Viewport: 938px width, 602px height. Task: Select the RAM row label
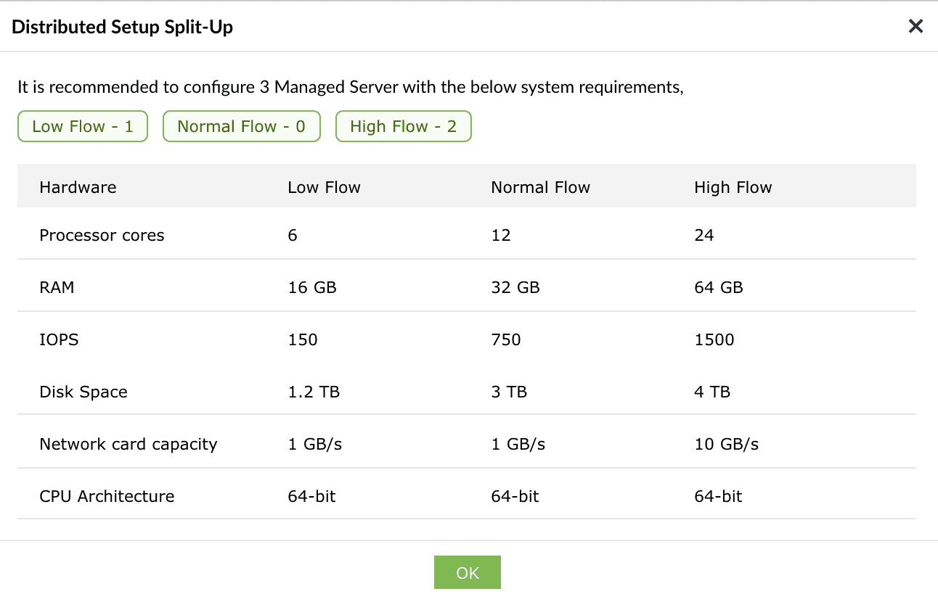(56, 287)
